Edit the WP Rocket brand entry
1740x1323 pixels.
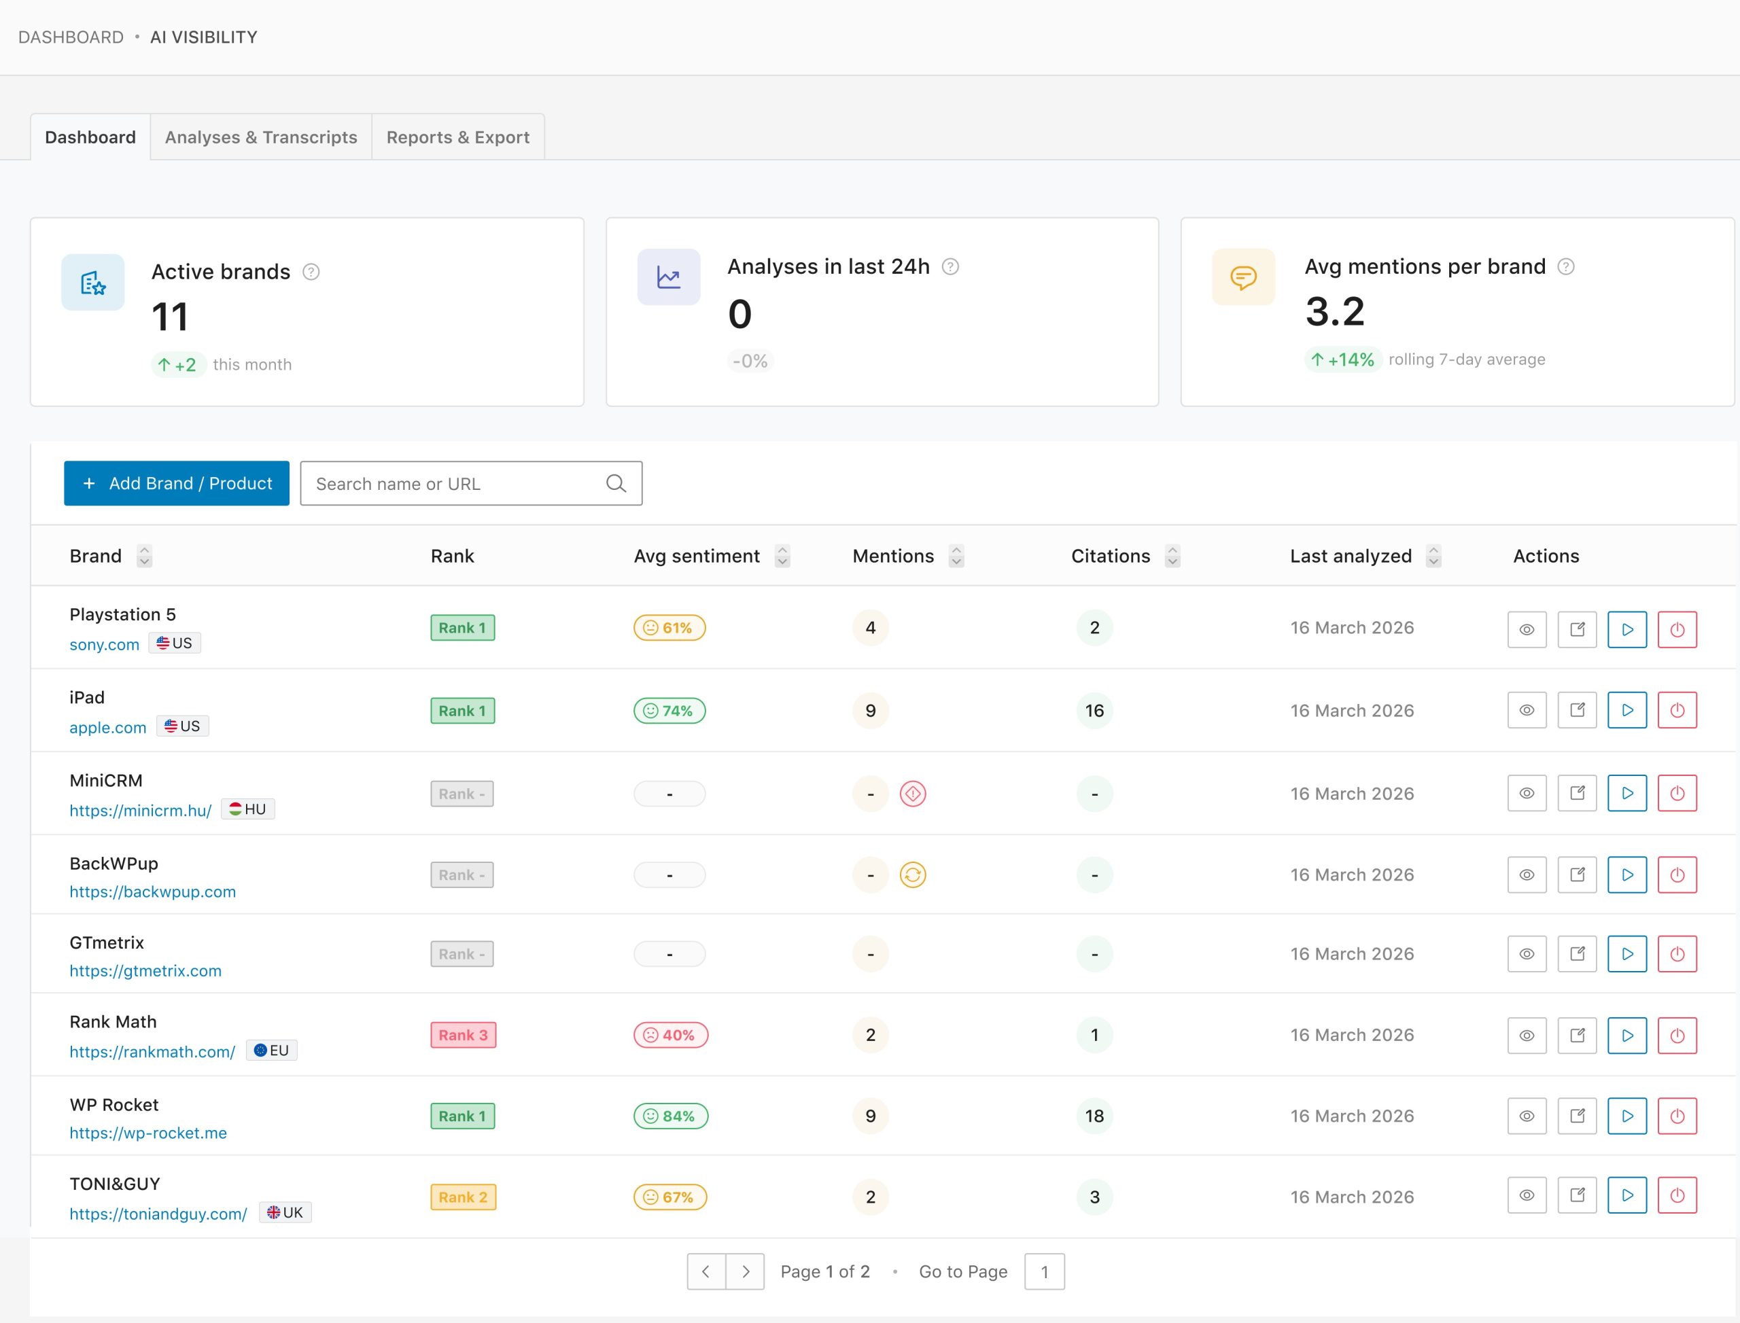[1577, 1116]
